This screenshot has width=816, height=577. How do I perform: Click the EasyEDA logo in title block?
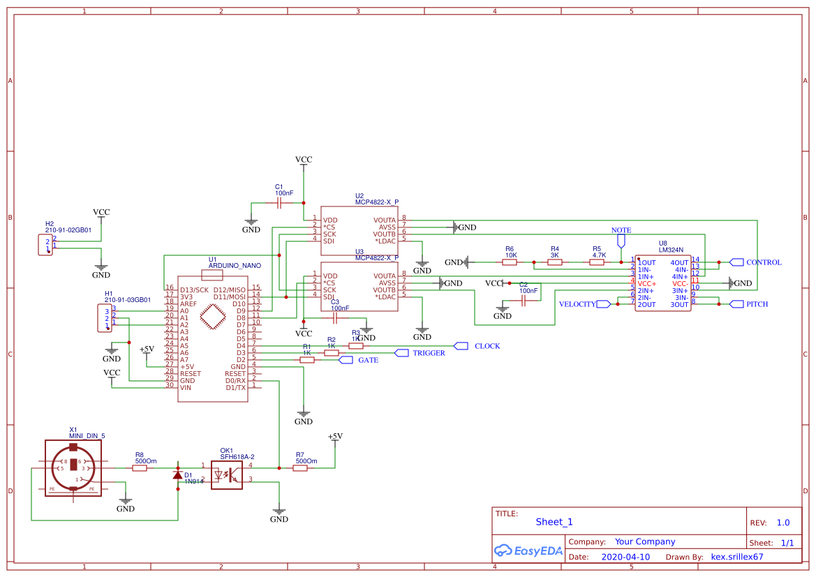coord(527,550)
